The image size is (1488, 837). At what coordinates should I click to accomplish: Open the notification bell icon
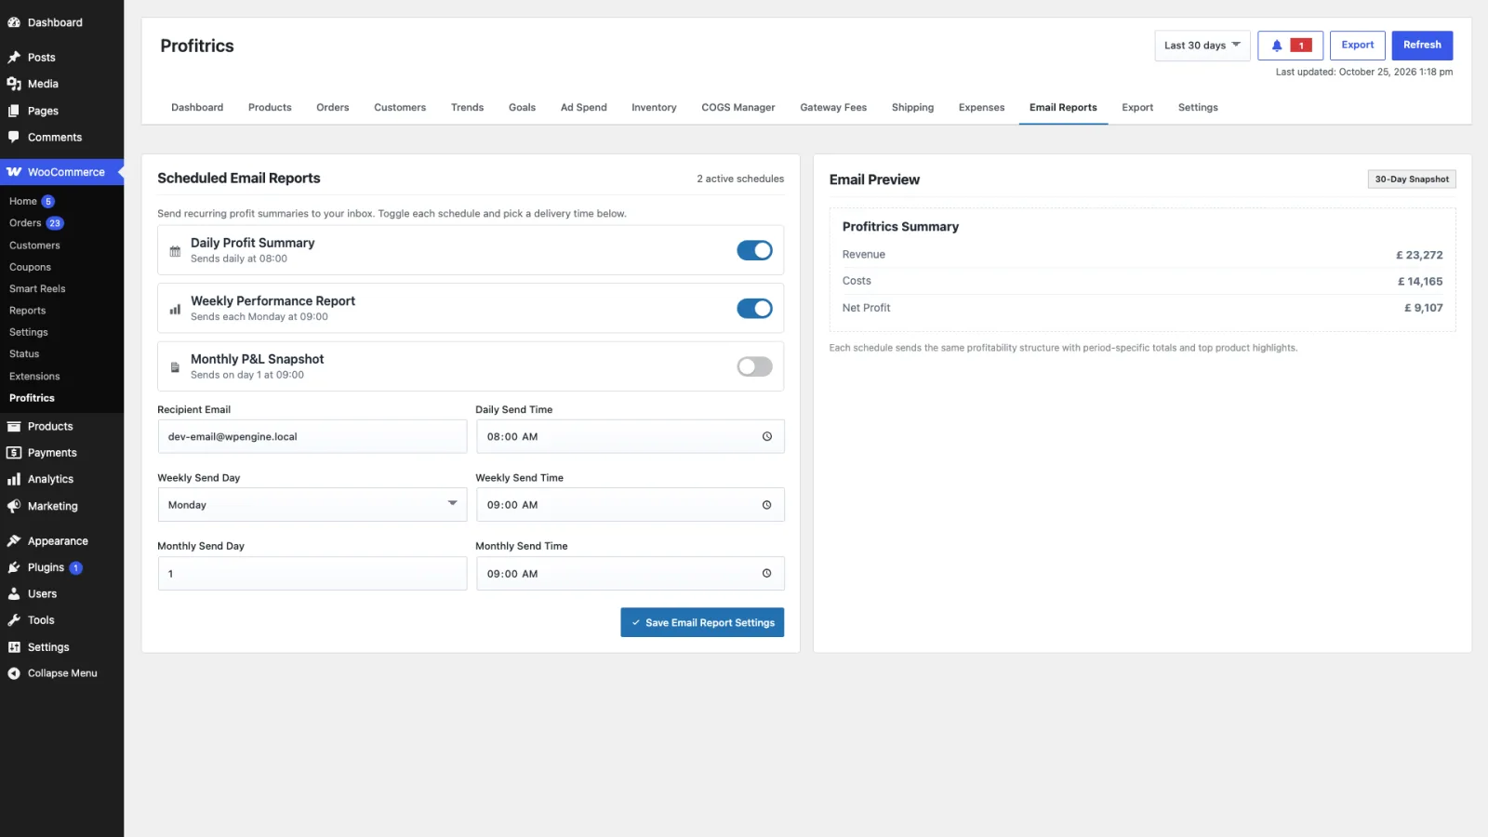click(1277, 46)
